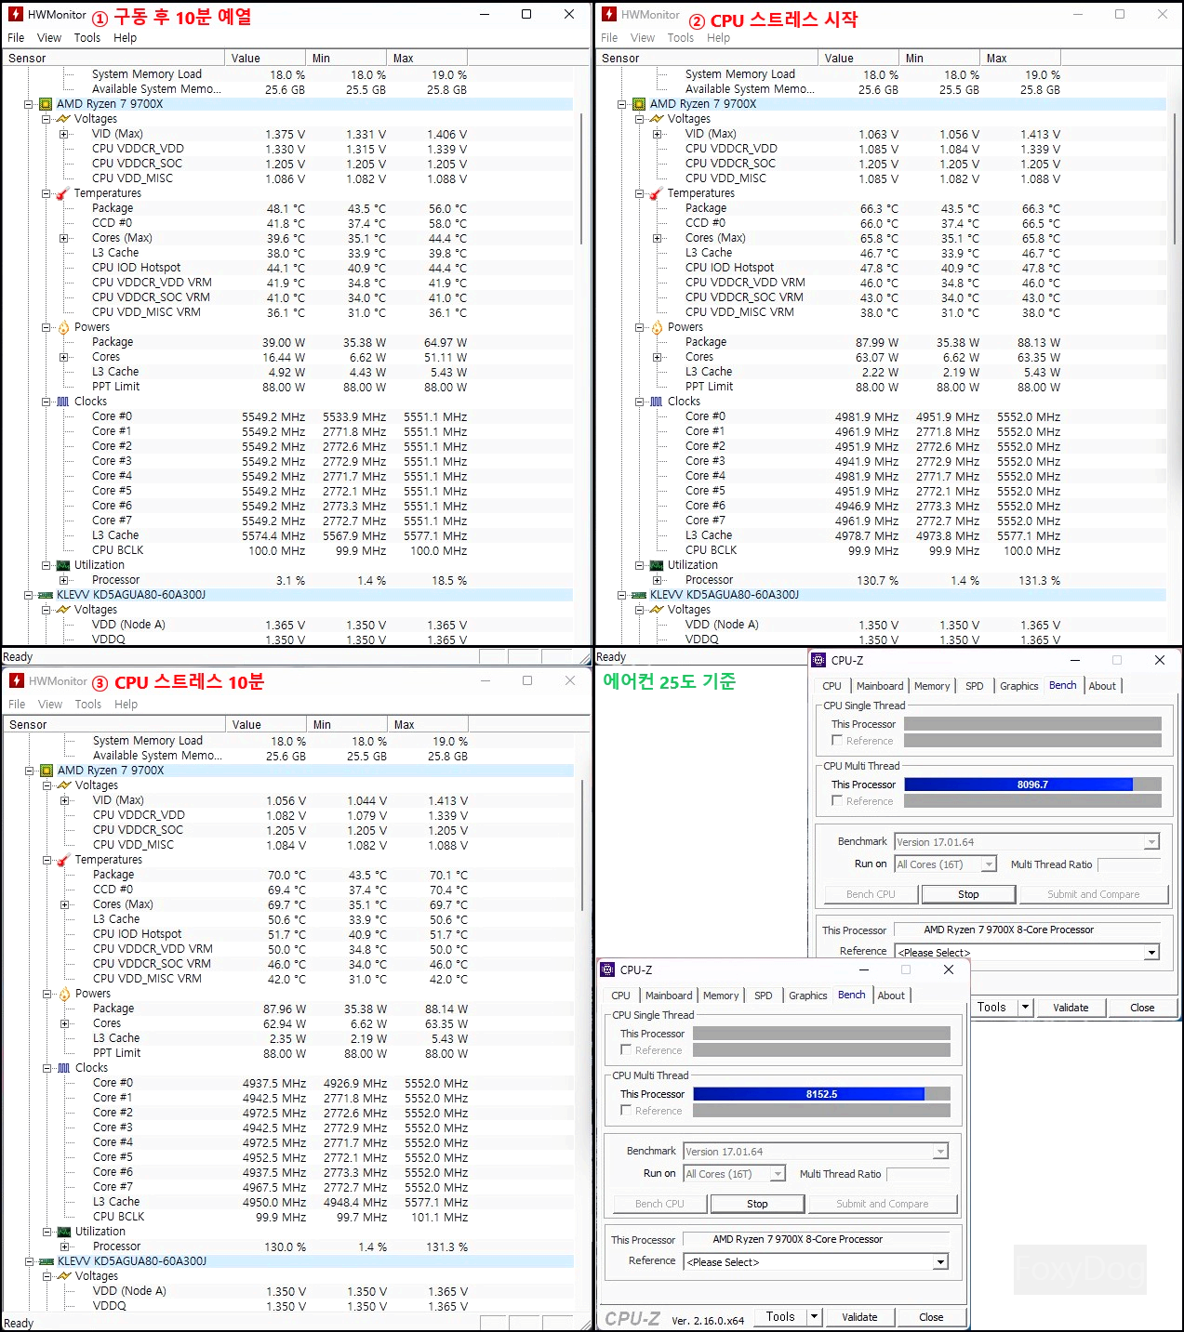
Task: Click Validate button in CPU-Z 8152.5 window
Action: 859,1317
